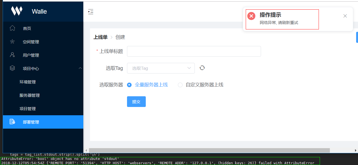Close the 操作提示 notification
The image size is (358, 165).
[x=345, y=16]
